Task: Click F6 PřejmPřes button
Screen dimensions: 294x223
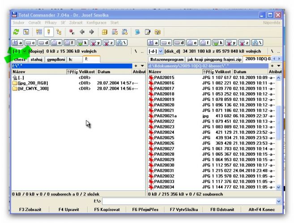Action: click(145, 210)
